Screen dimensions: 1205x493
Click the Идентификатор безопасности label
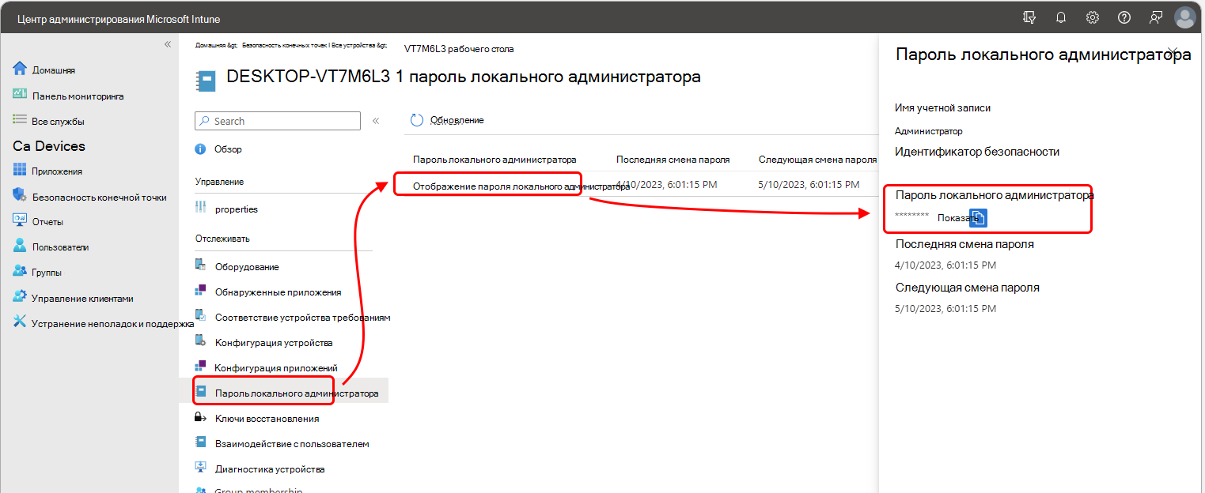(977, 152)
